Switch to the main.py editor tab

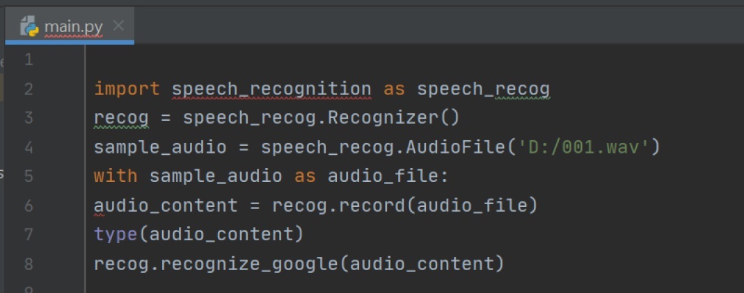(73, 27)
